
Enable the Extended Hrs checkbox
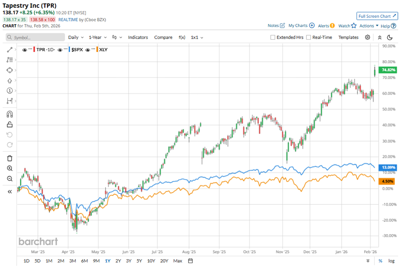point(273,37)
